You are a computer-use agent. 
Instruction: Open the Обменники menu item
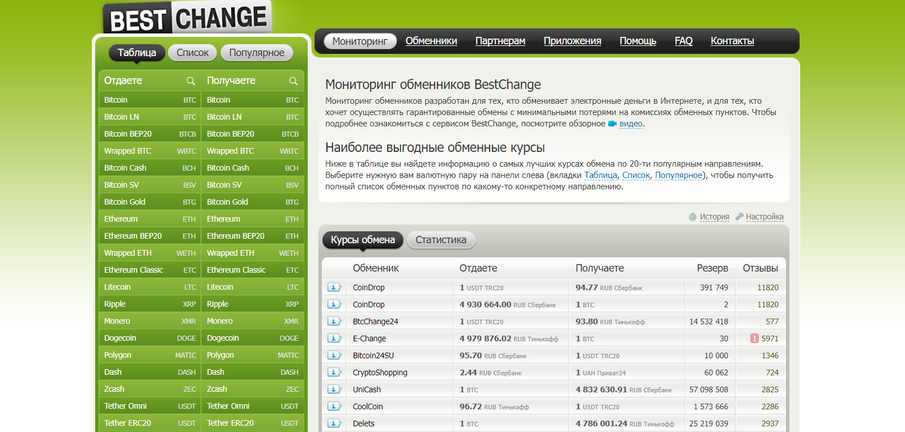pos(431,41)
